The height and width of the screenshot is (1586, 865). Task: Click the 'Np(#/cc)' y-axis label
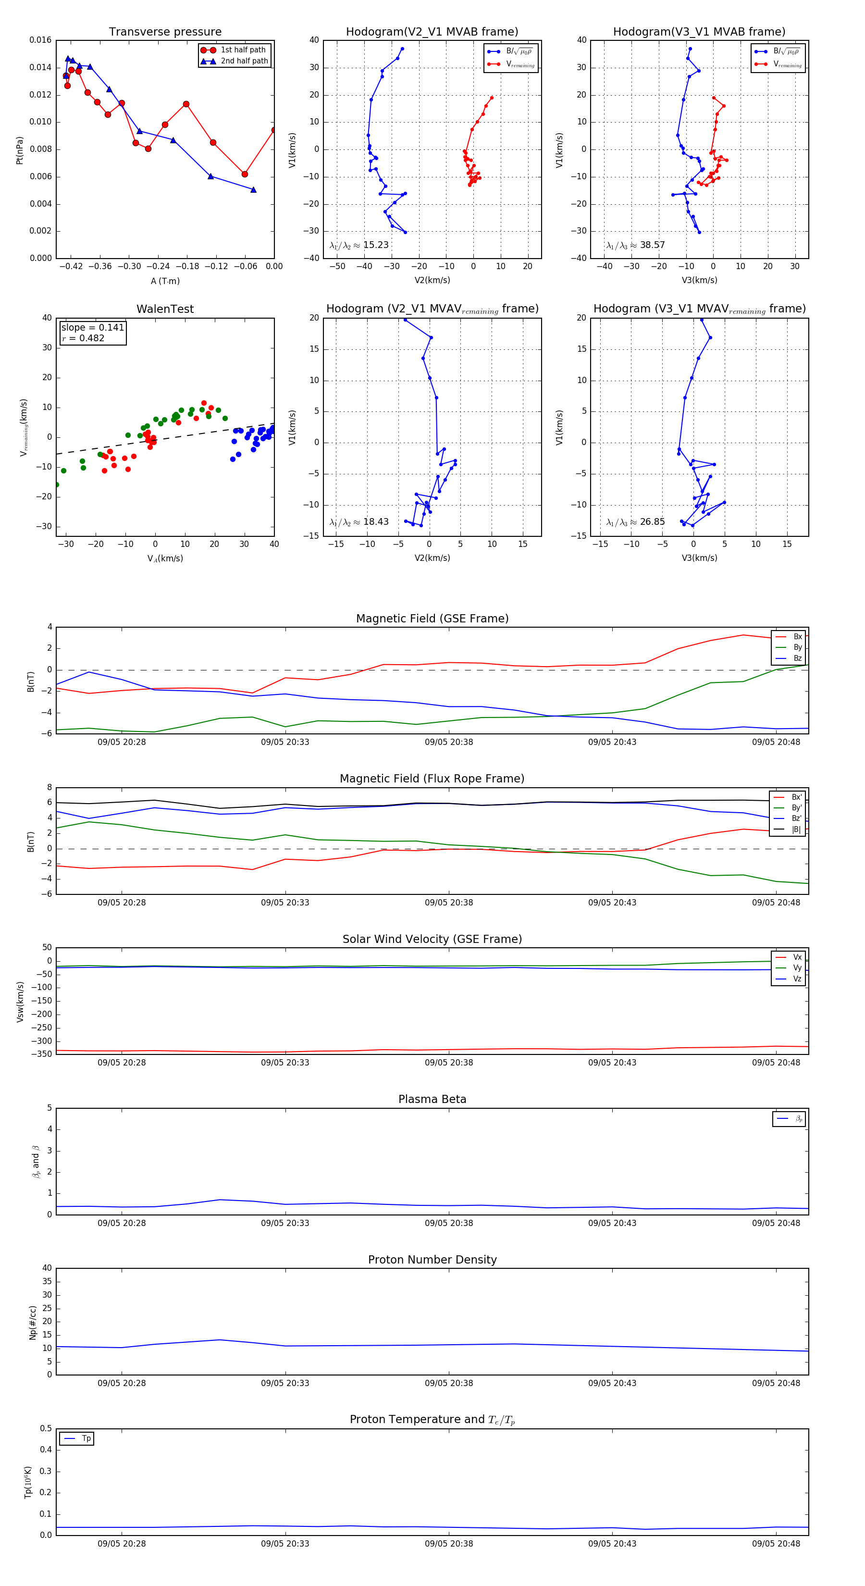pos(33,1323)
